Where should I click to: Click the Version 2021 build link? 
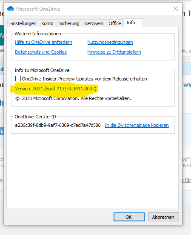tap(56, 89)
